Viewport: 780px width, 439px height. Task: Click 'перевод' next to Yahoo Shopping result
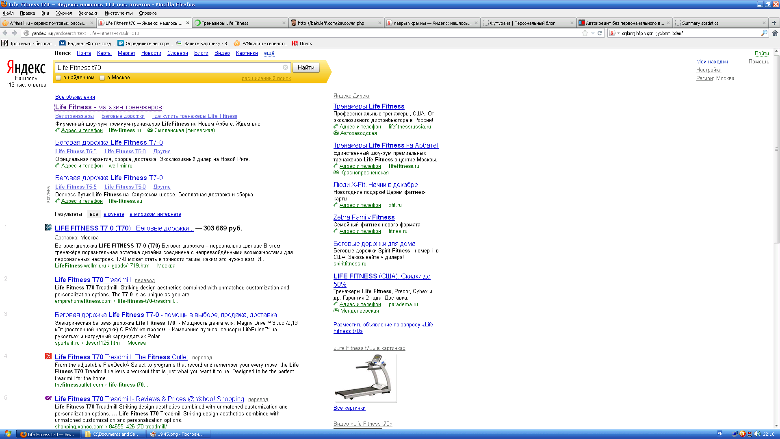coord(258,400)
